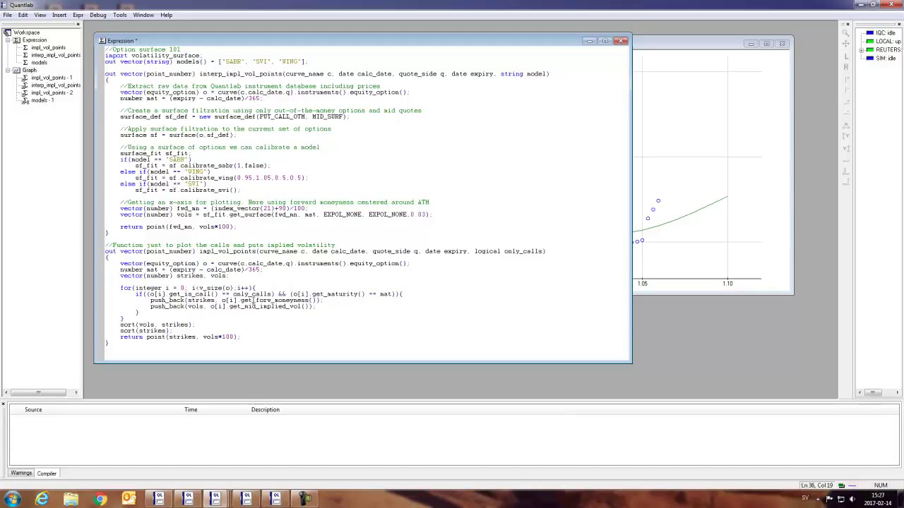The height and width of the screenshot is (508, 904).
Task: Select the pan move graph tool
Action: (846, 44)
